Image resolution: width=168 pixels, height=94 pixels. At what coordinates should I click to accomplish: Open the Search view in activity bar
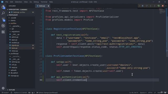(3, 13)
